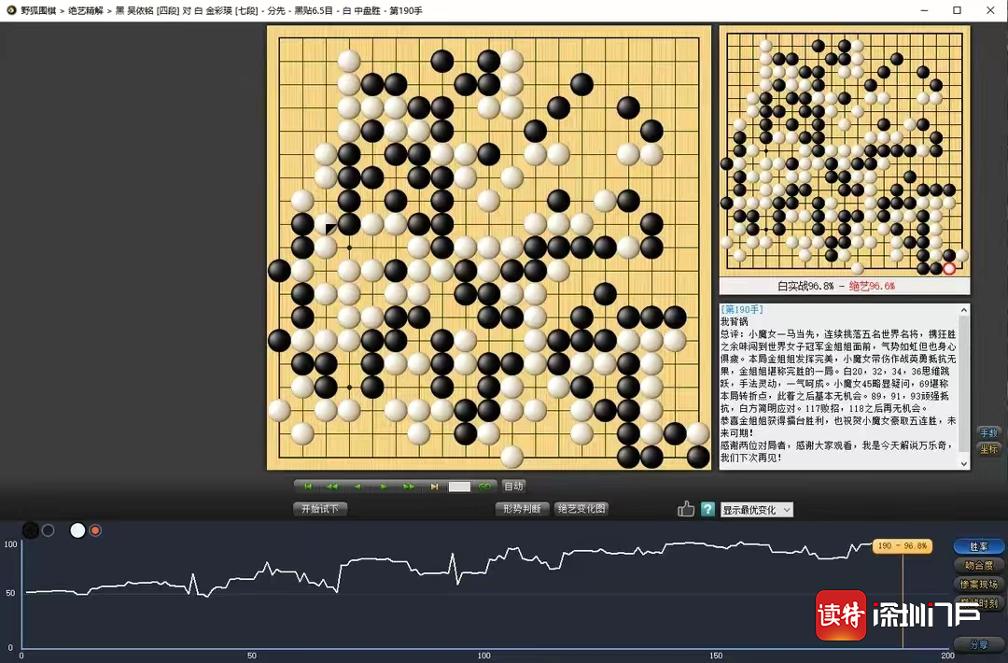Click the 分享 share button
The width and height of the screenshot is (1008, 663).
tap(978, 643)
